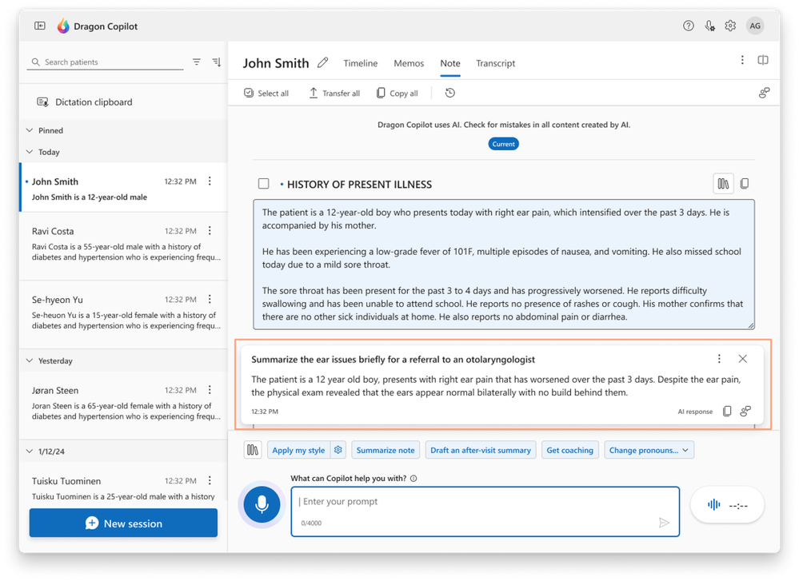This screenshot has height=581, width=799.
Task: Click the link icon on AI response
Action: tap(745, 411)
